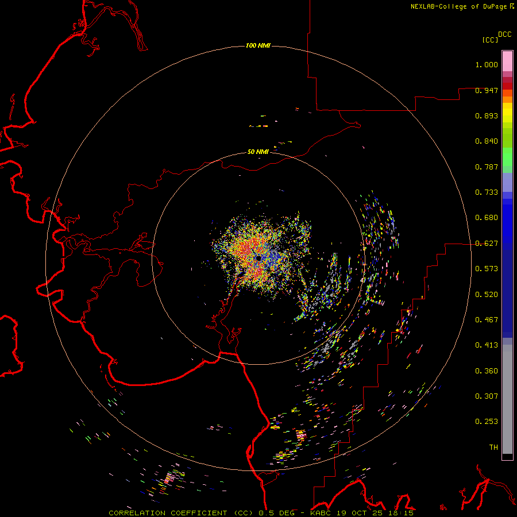Click the 1.000 value on color scale
Image resolution: width=517 pixels, height=517 pixels.
487,64
